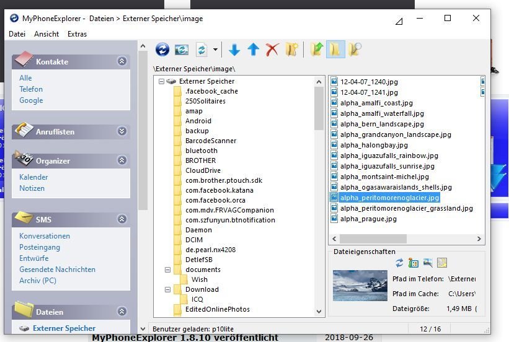The width and height of the screenshot is (509, 342).
Task: Open the Telefon contacts link
Action: pos(31,89)
